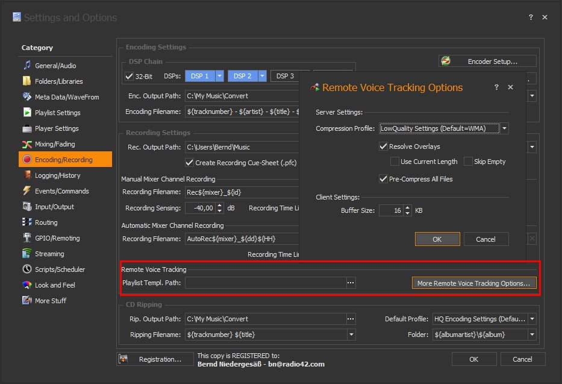
Task: Open Scripts/Scheduler category
Action: [65, 269]
